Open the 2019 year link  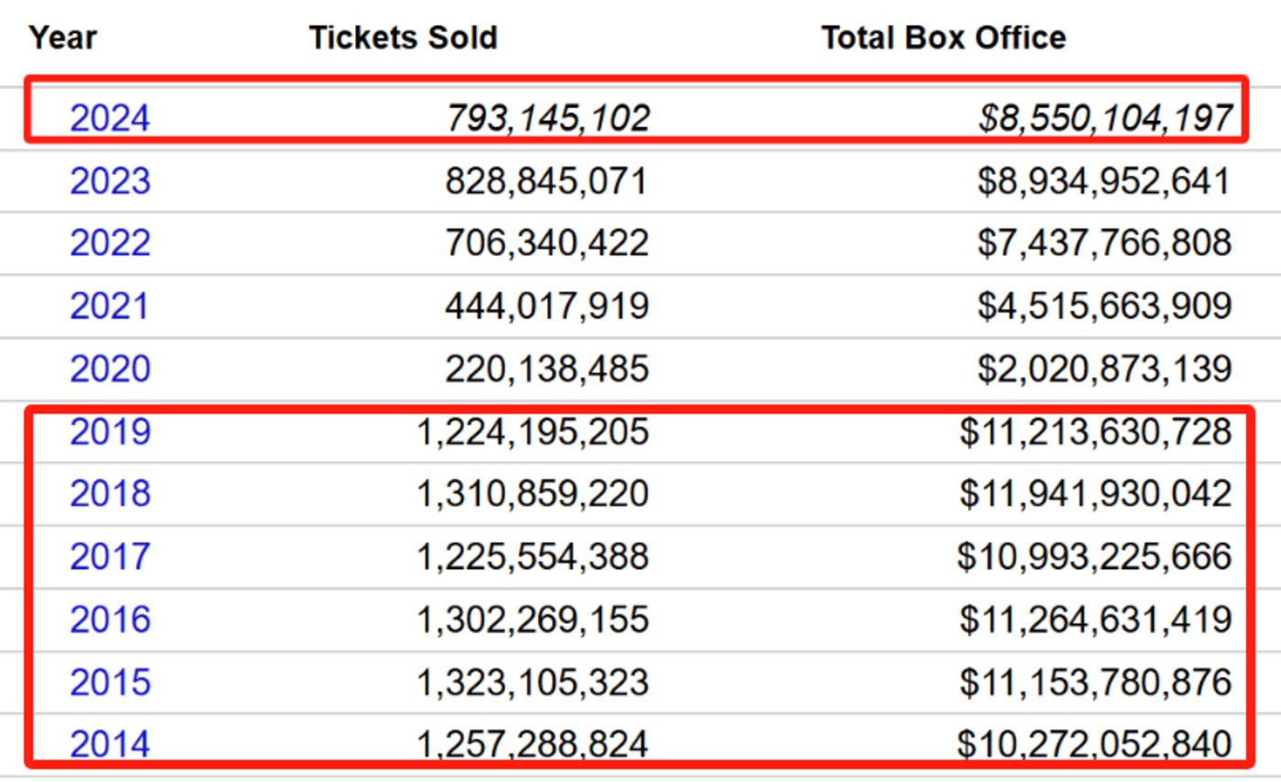tap(110, 432)
